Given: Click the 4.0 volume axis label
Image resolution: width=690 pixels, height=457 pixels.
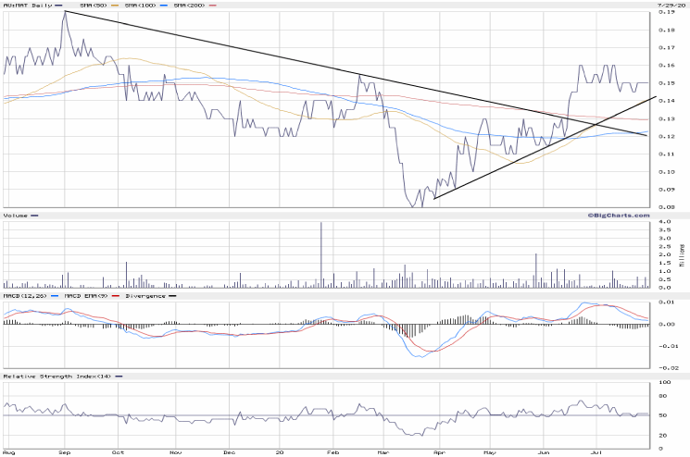Looking at the screenshot, I should click(664, 221).
